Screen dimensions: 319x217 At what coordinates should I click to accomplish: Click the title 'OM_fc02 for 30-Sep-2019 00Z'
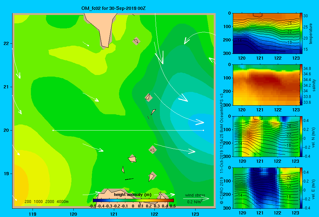(x=113, y=8)
